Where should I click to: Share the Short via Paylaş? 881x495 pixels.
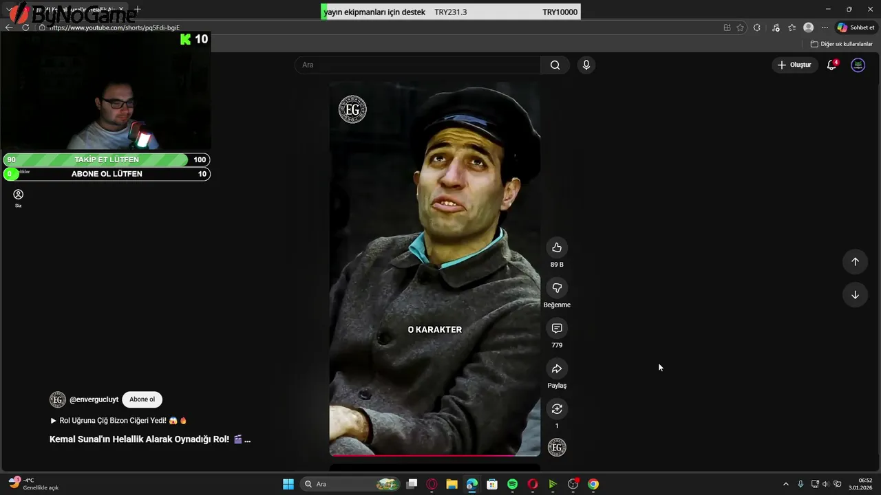(x=557, y=368)
